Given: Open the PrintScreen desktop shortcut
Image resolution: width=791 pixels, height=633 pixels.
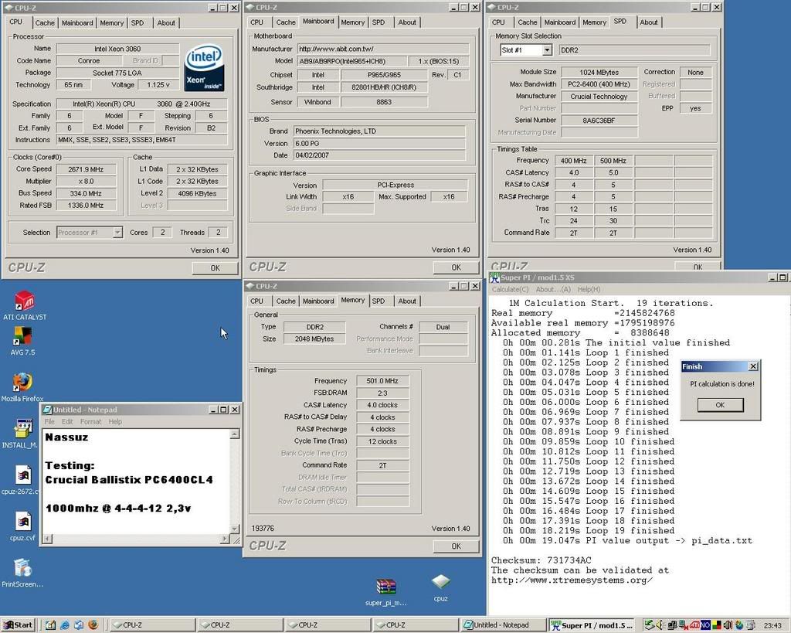Looking at the screenshot, I should tap(22, 573).
